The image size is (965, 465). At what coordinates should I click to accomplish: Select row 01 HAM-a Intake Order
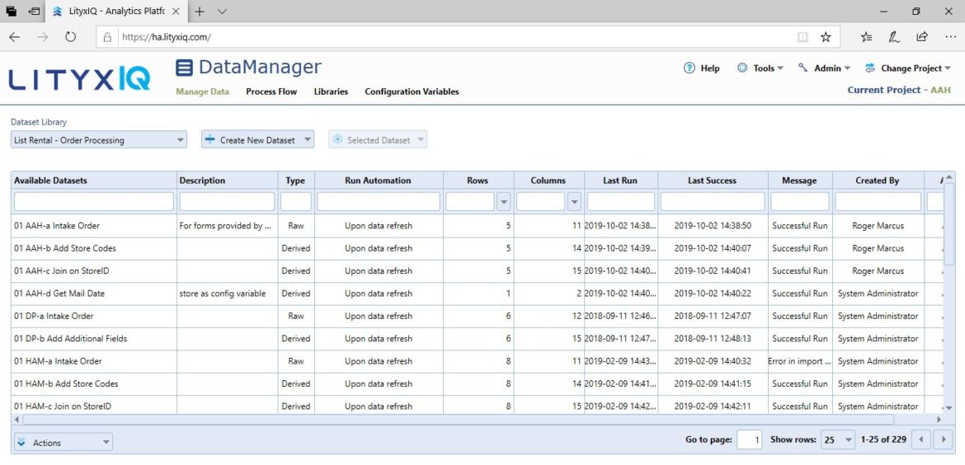(478, 361)
